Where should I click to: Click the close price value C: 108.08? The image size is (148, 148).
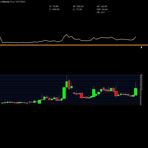[54, 9]
